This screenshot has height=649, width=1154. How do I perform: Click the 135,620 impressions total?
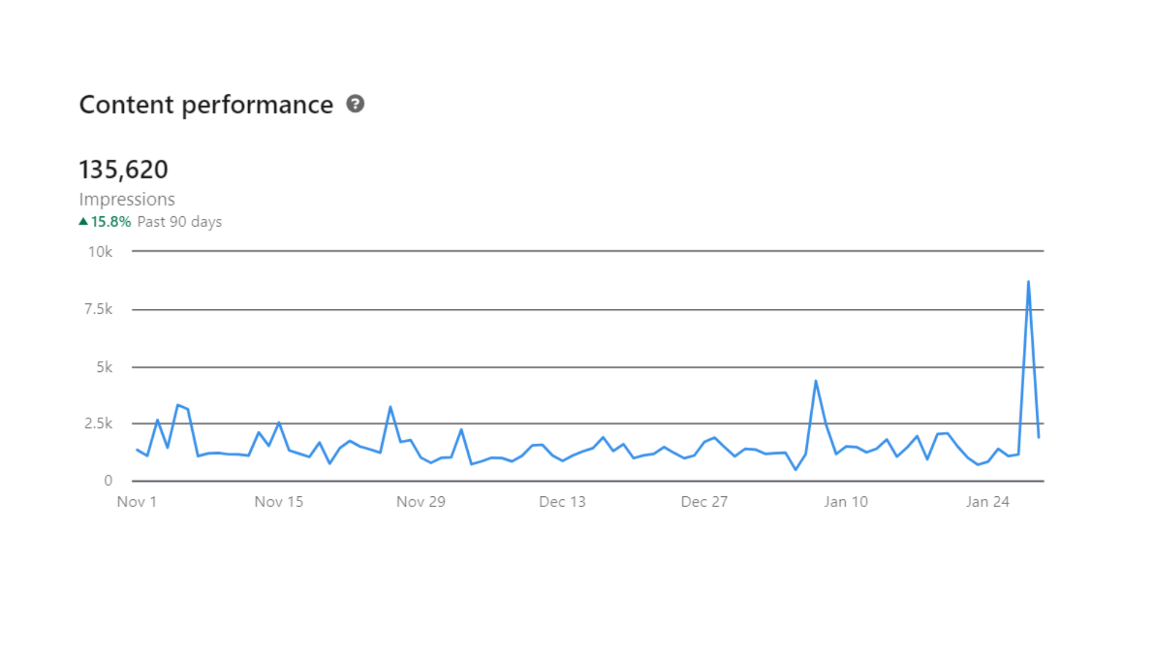123,169
